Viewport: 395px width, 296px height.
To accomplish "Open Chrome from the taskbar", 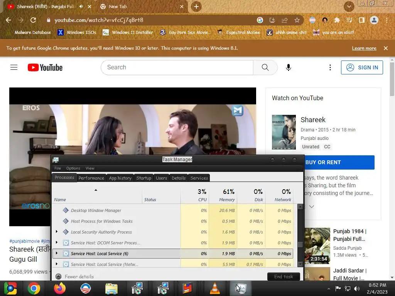I will pos(34,288).
